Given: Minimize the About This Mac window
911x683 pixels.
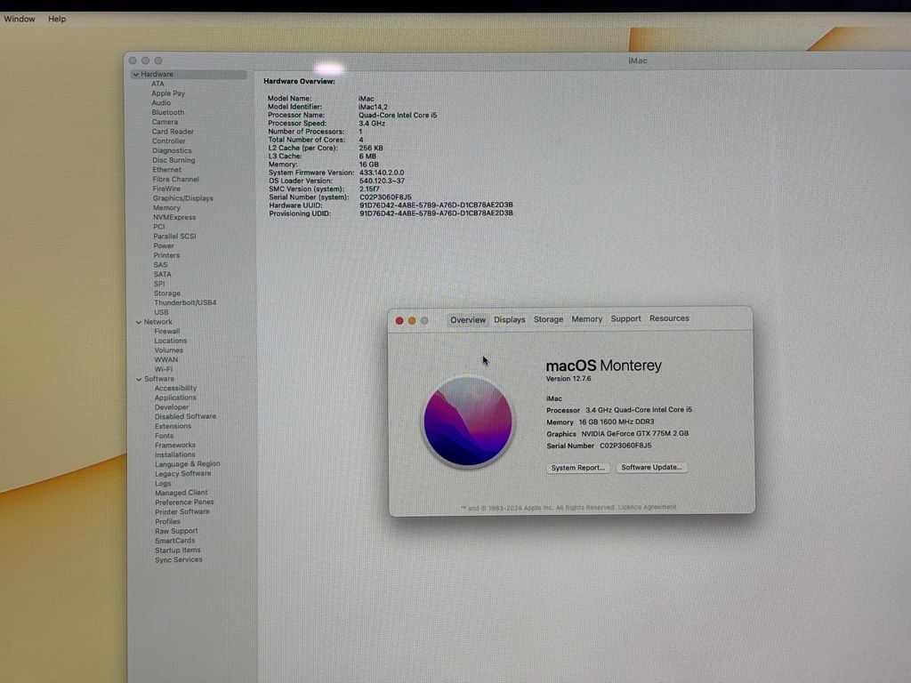Looking at the screenshot, I should point(412,320).
